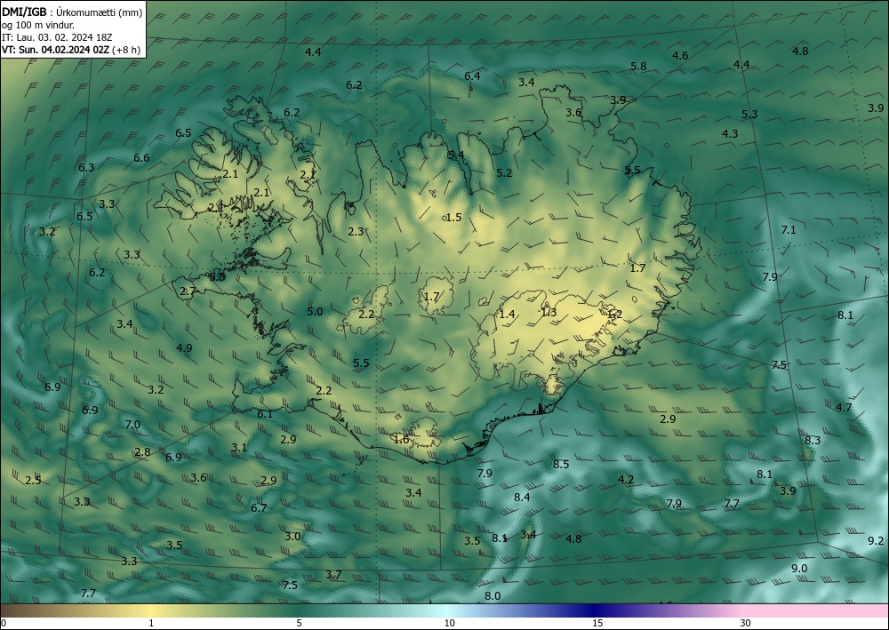Click the map value 6.3
Viewport: 889px width, 630px height.
(x=86, y=168)
